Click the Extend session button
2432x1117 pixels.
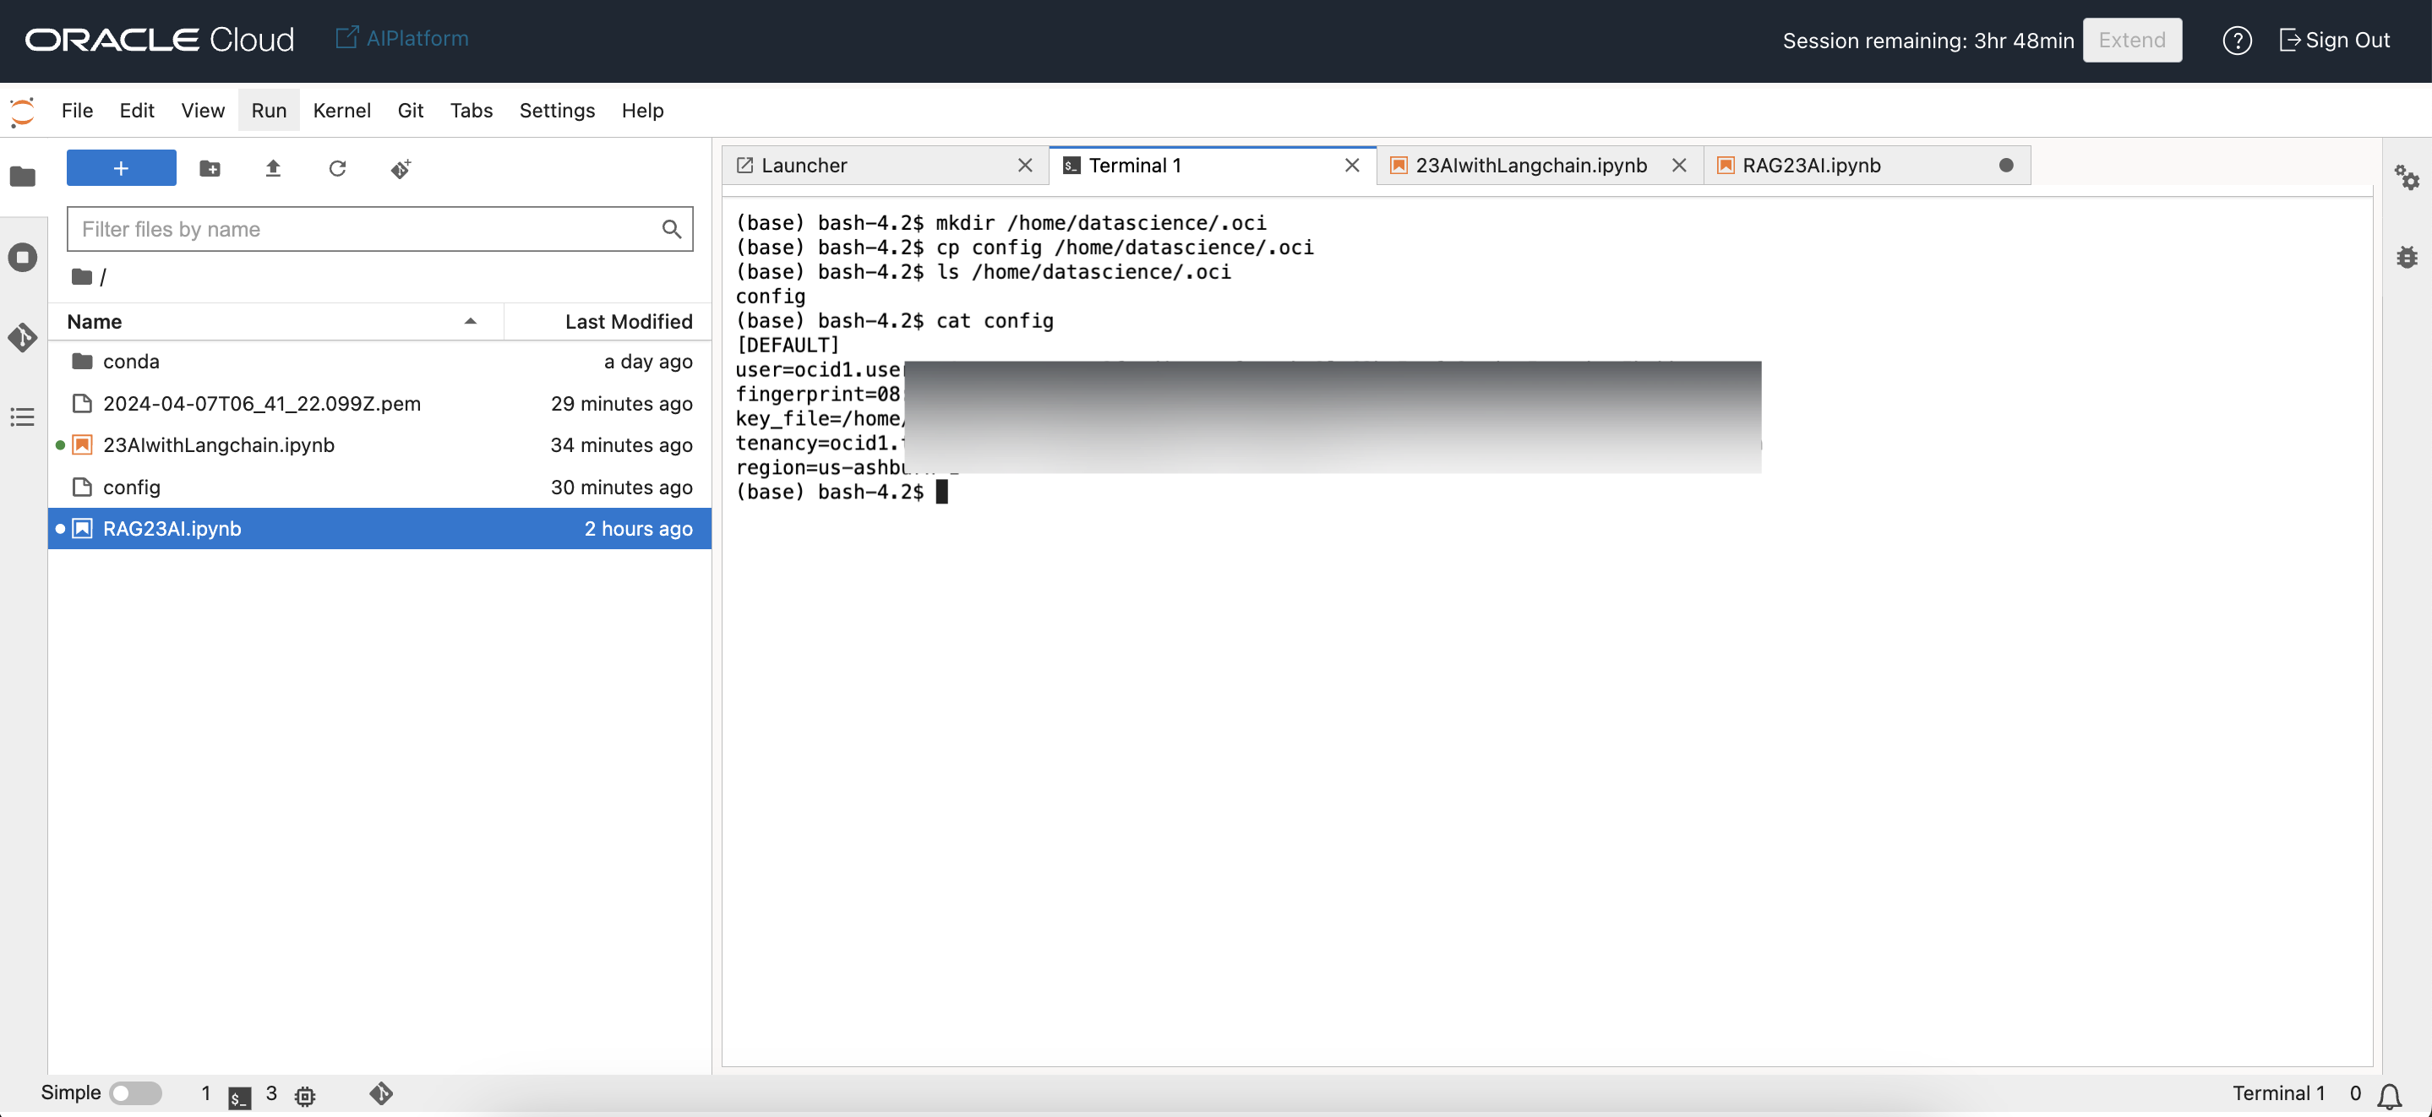2131,40
